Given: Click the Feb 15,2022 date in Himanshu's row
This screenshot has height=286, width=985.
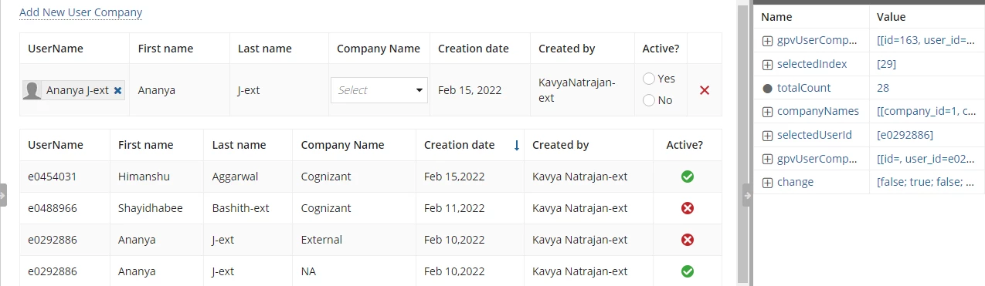Looking at the screenshot, I should [454, 177].
